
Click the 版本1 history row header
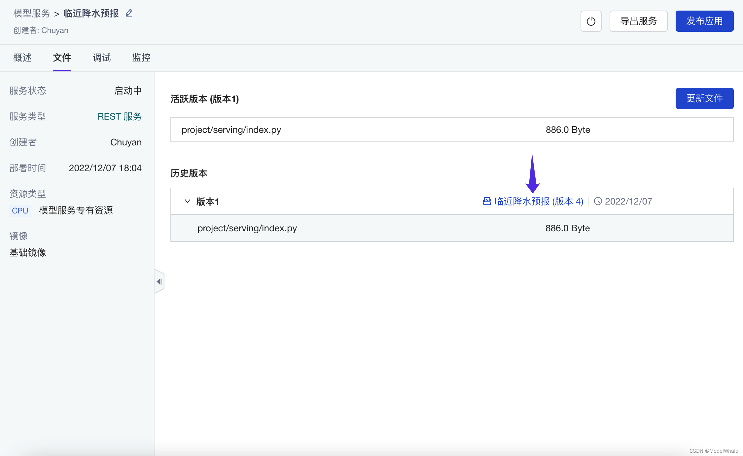point(208,202)
